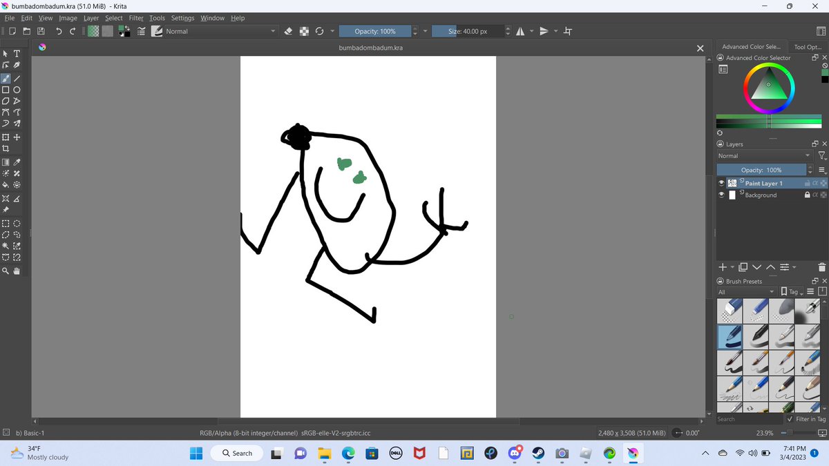Select the Ellipse tool

pyautogui.click(x=17, y=90)
